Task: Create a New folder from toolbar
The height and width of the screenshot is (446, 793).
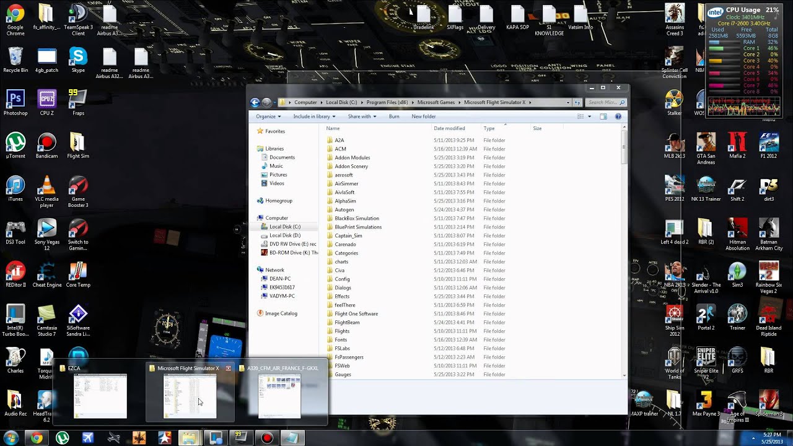Action: pos(424,116)
